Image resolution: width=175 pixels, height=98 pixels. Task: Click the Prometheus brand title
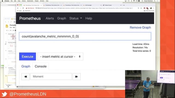click(30, 19)
